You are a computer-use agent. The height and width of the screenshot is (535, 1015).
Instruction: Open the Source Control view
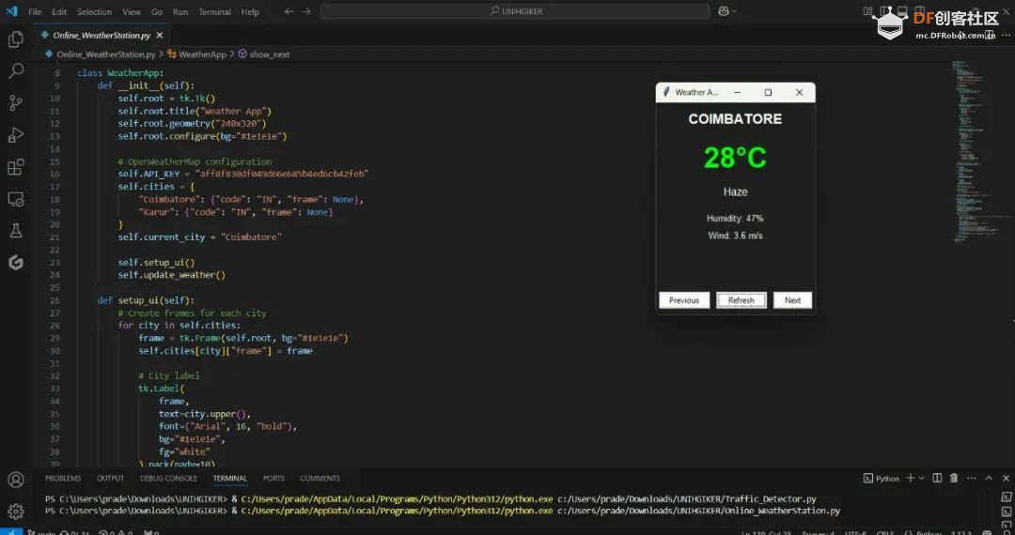tap(16, 102)
